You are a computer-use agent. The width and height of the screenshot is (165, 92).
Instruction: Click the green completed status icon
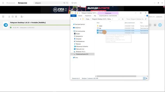click(11, 28)
